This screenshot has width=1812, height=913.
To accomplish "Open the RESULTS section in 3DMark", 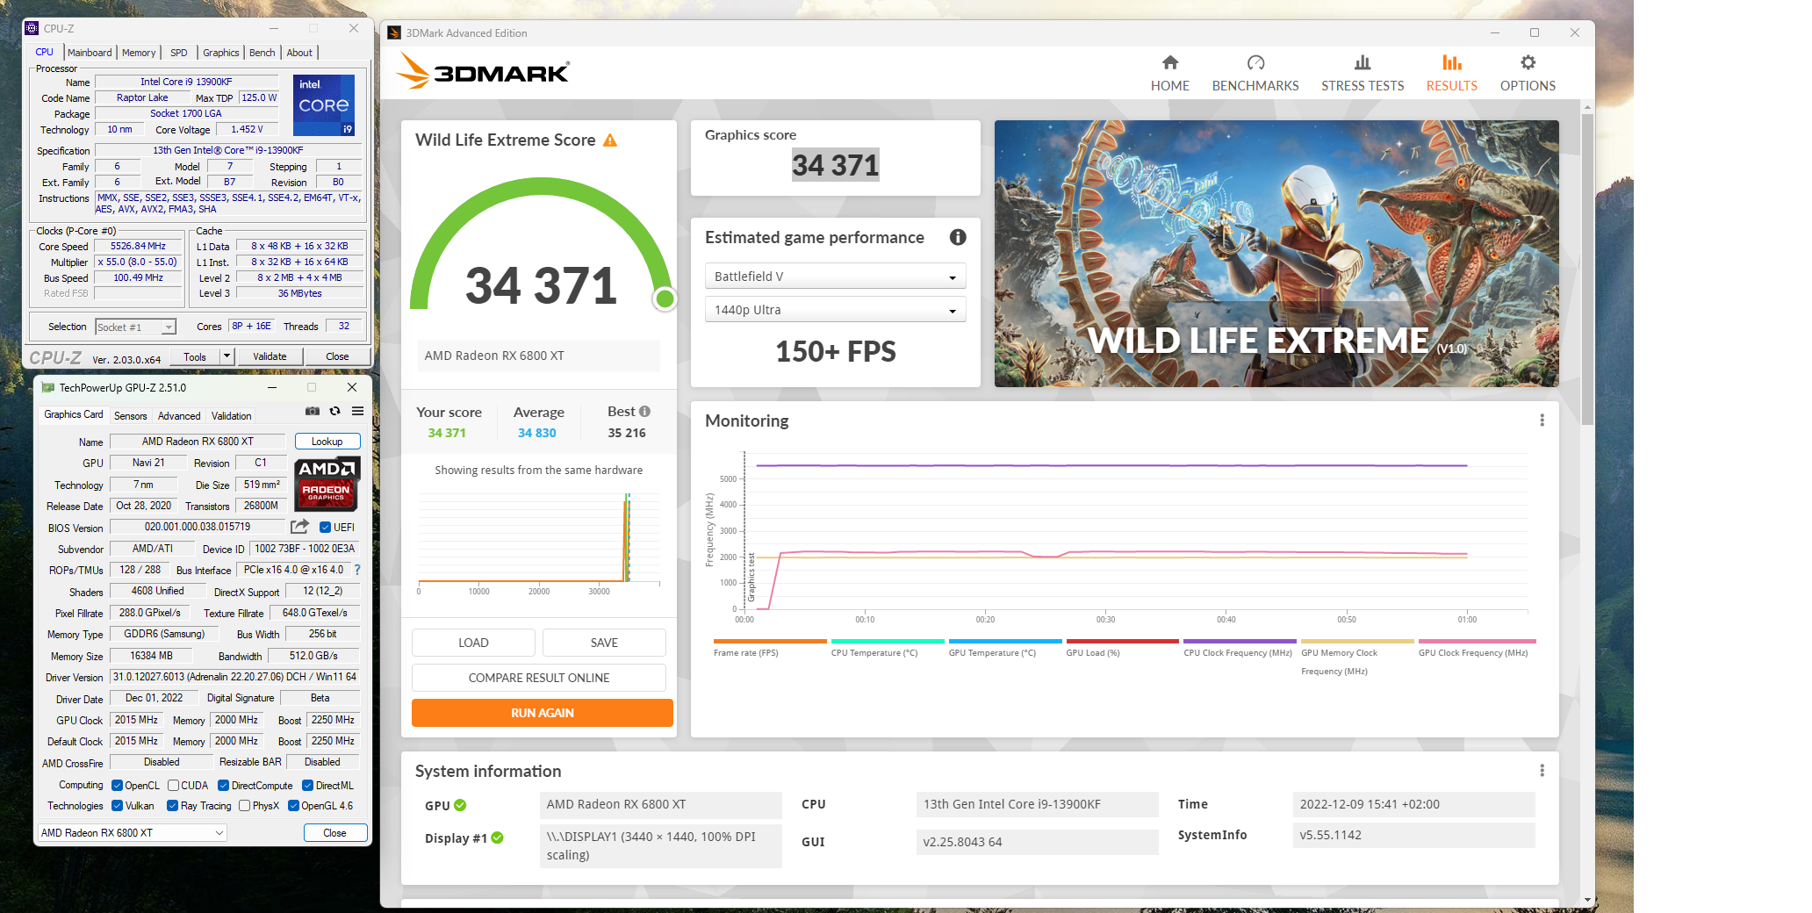I will [1451, 74].
